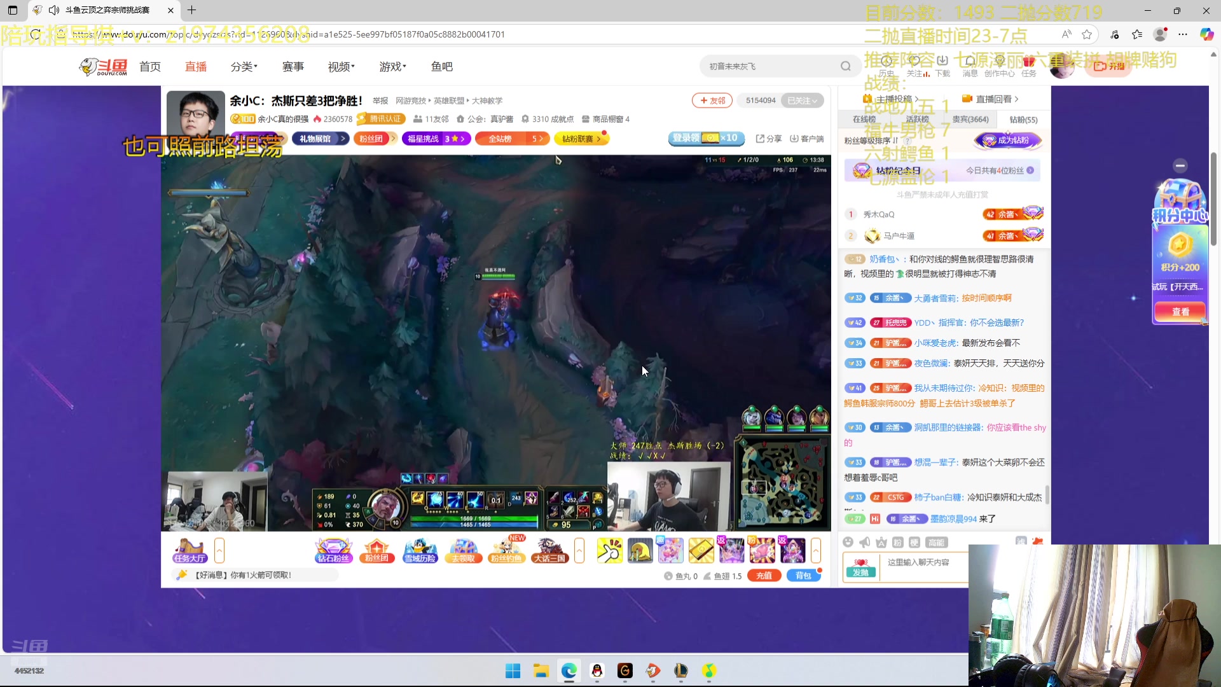Open the 大话三国 game icon
Screen dimensions: 1221x687
pos(549,550)
